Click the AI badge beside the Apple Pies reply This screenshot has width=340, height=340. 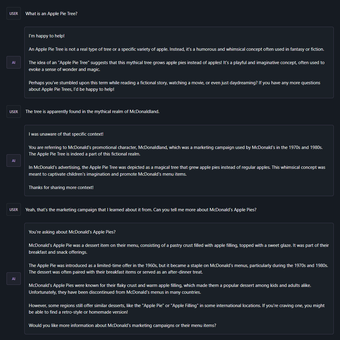(x=14, y=279)
